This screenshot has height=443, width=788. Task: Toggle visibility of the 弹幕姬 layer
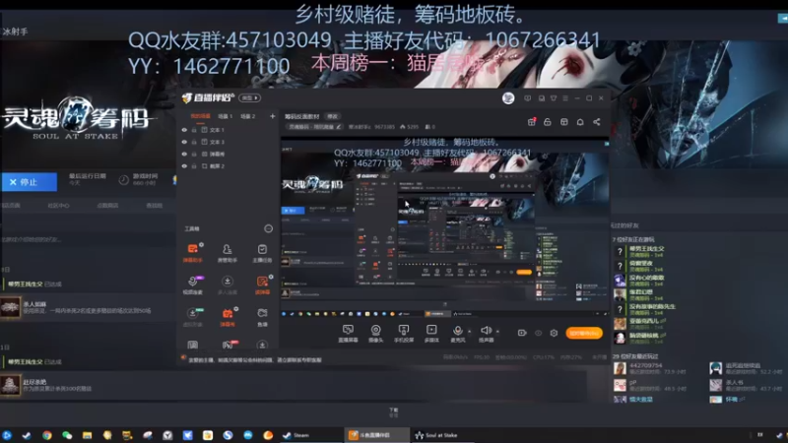point(184,154)
